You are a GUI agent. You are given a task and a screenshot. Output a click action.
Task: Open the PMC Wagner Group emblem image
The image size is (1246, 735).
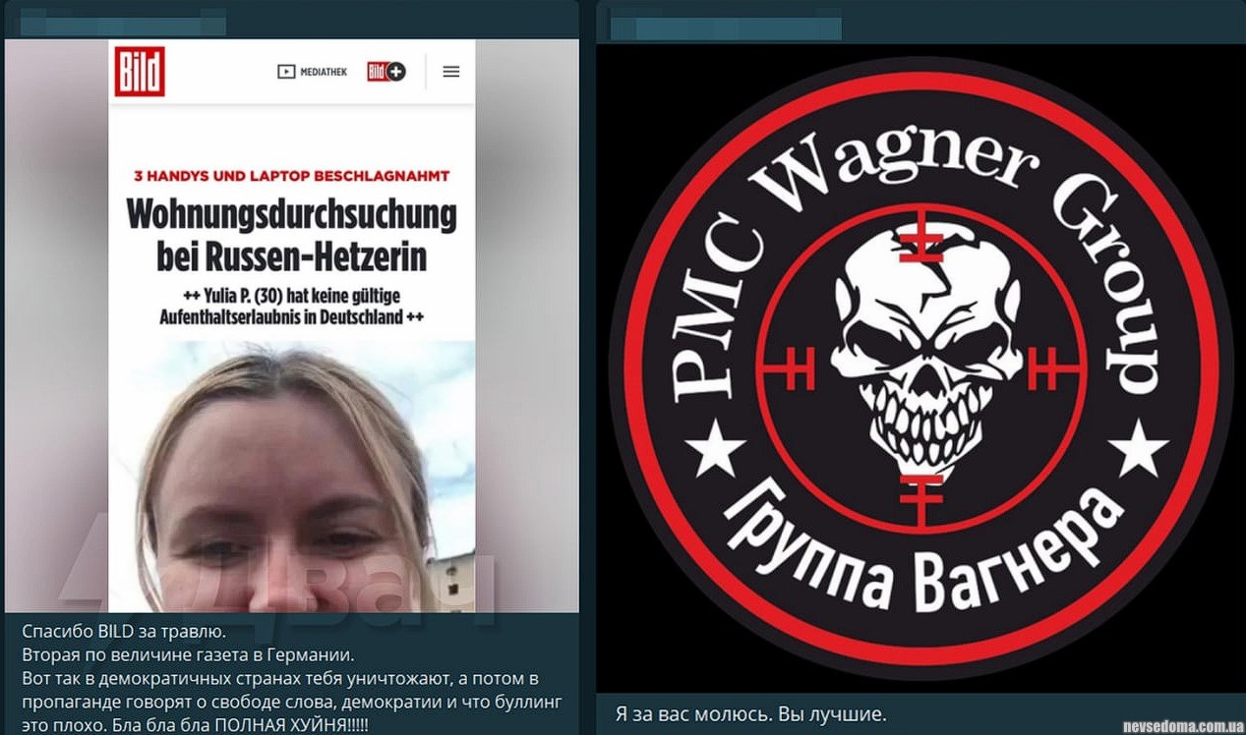click(x=920, y=368)
